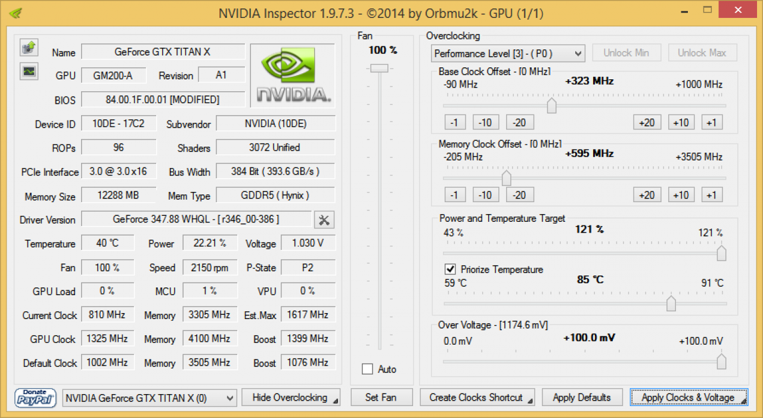Click Hide Overclocking button

pos(291,398)
